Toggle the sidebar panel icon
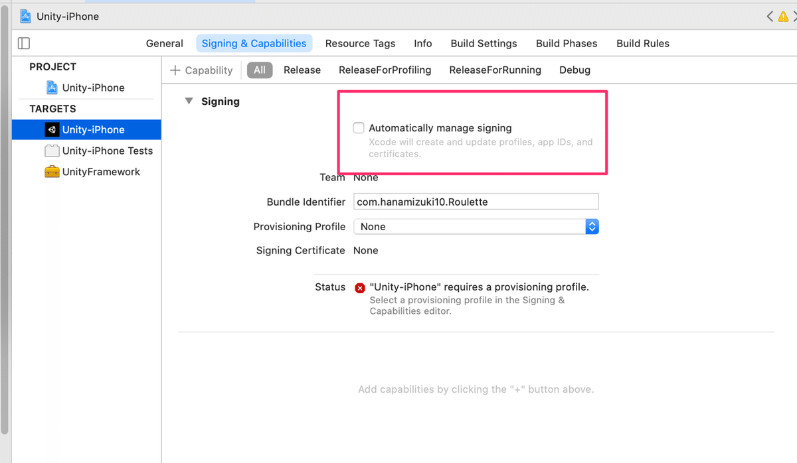Image resolution: width=797 pixels, height=463 pixels. pos(24,43)
